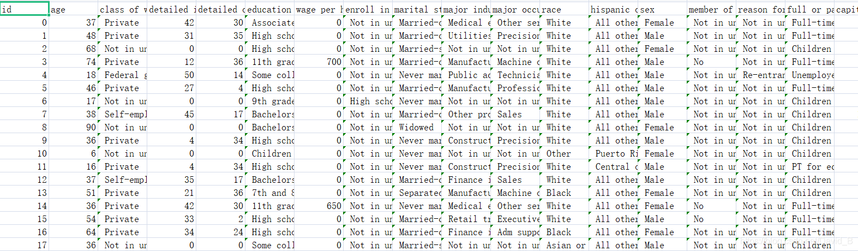Viewport: 858px width, 251px height.
Task: Select the 'education' header cell
Action: tap(270, 9)
